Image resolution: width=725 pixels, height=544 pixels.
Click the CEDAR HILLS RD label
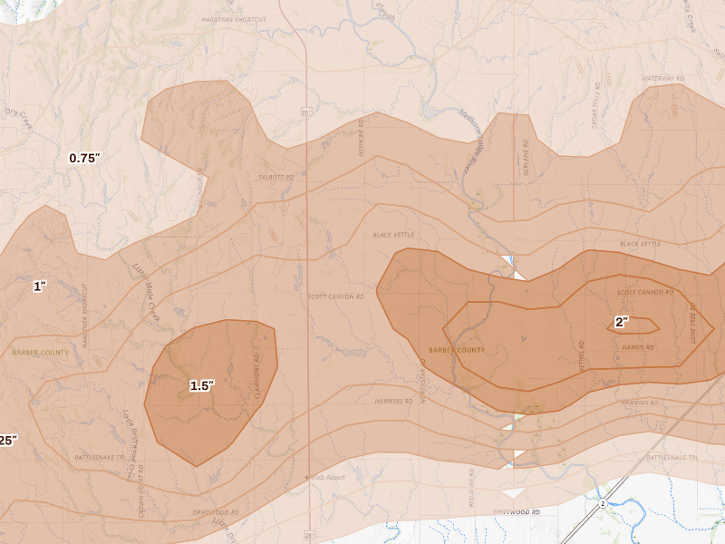[x=596, y=105]
